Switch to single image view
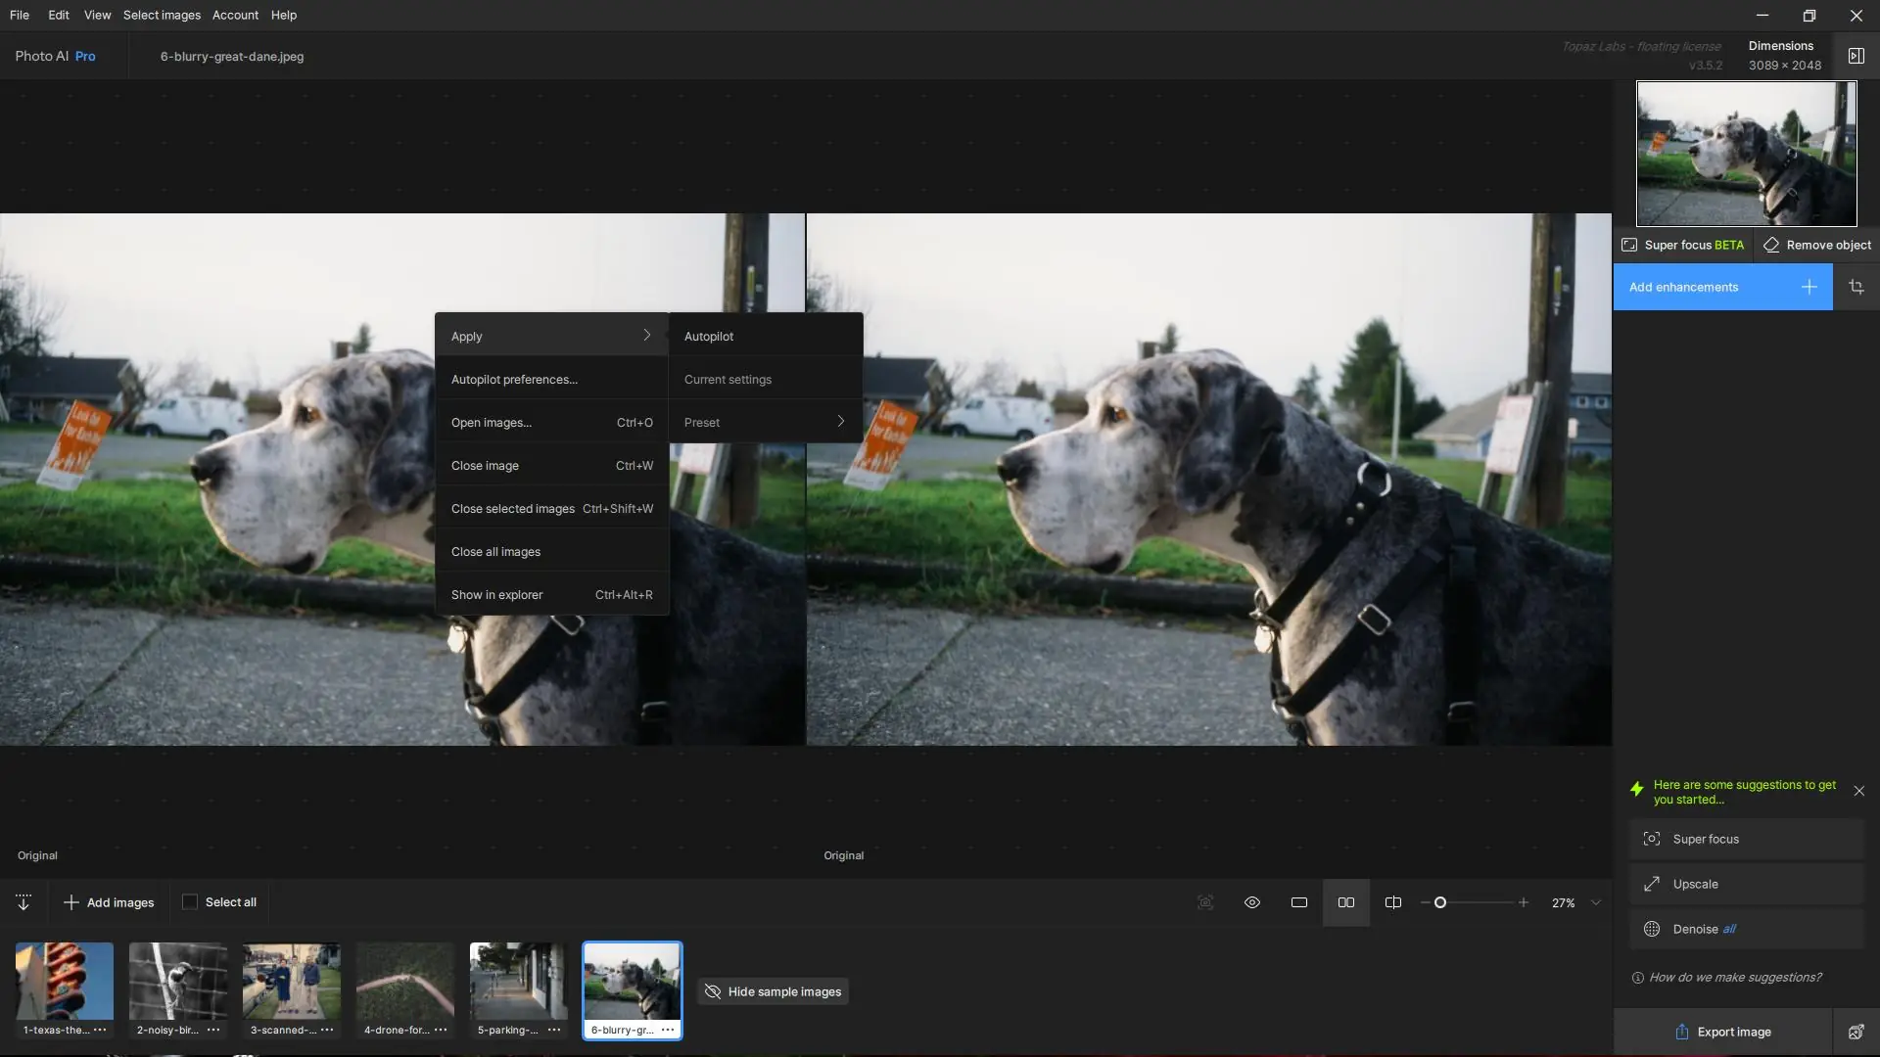Image resolution: width=1880 pixels, height=1057 pixels. 1298,902
